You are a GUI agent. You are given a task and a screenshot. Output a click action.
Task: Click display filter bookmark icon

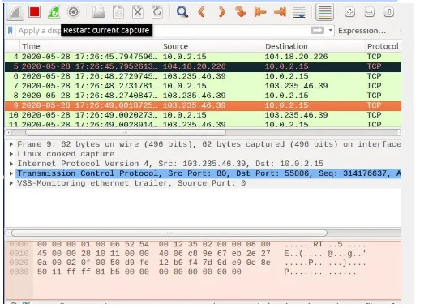pyautogui.click(x=11, y=31)
